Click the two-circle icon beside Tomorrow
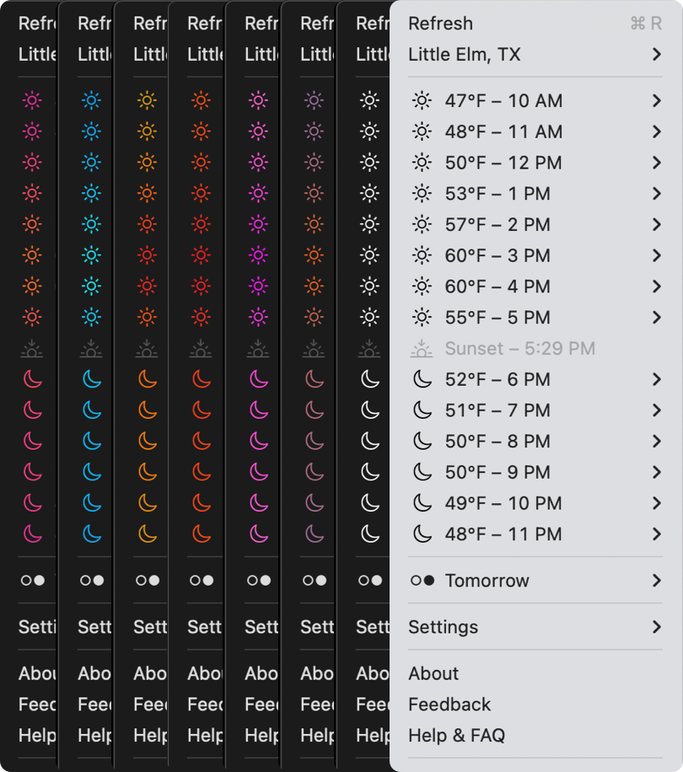This screenshot has width=683, height=772. click(x=422, y=581)
